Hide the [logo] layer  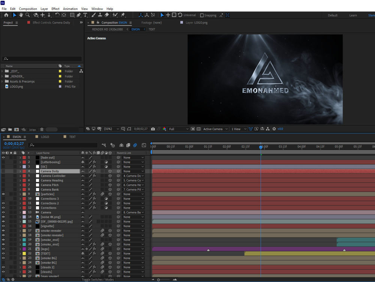point(3,249)
